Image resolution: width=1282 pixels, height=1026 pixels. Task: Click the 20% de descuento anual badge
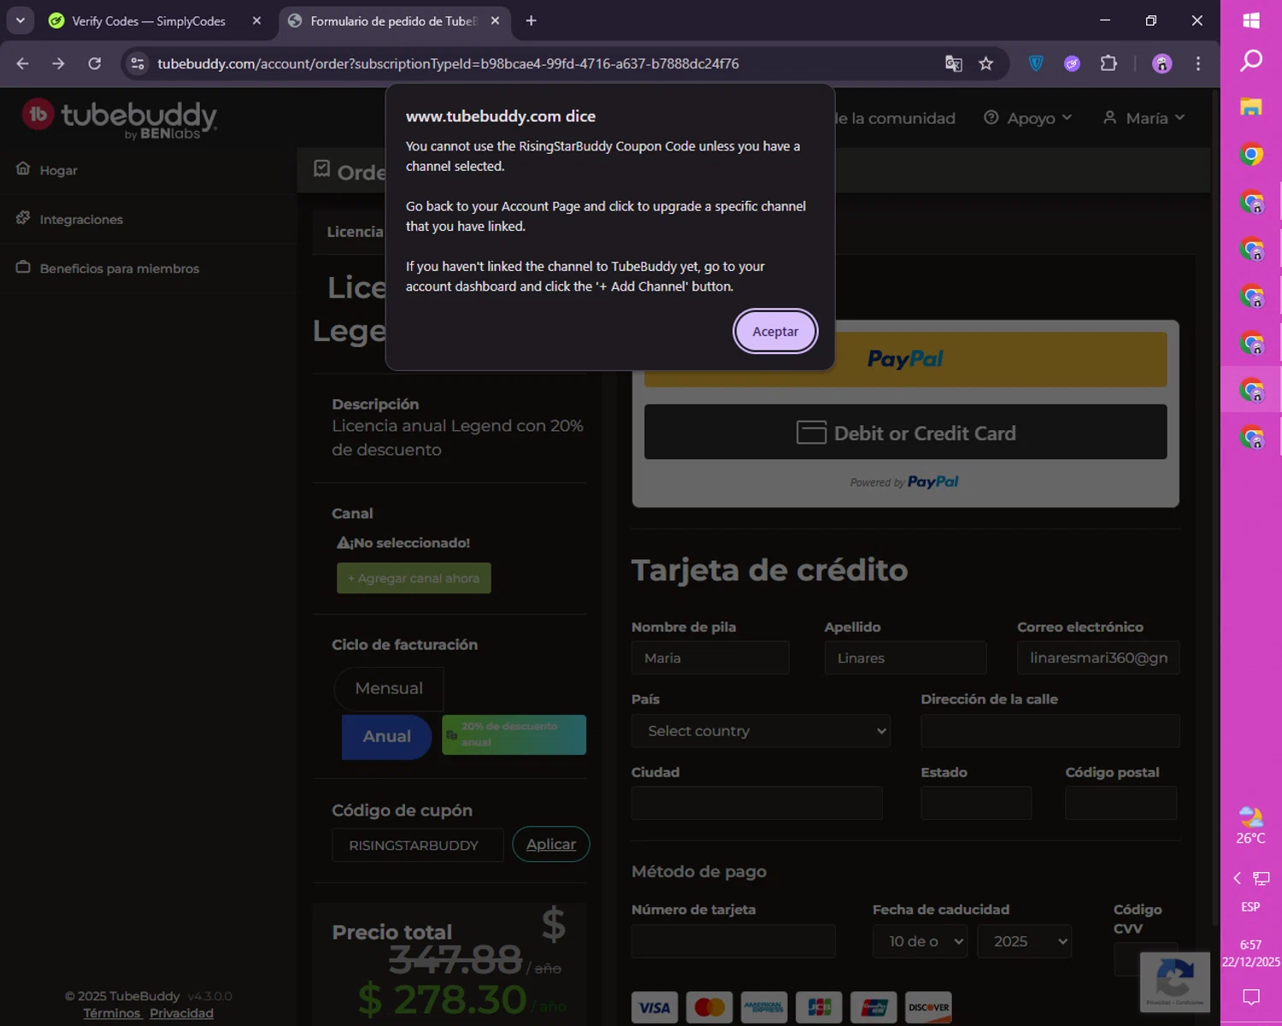tap(514, 734)
